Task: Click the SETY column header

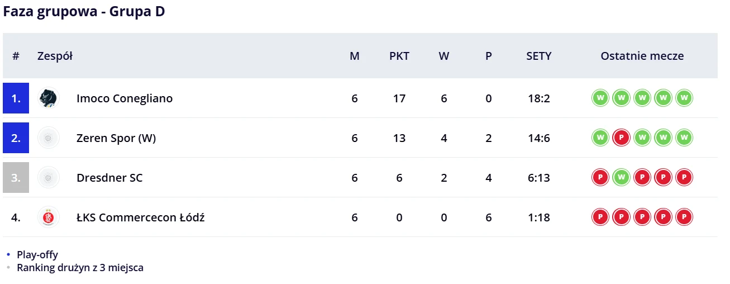Action: tap(538, 56)
